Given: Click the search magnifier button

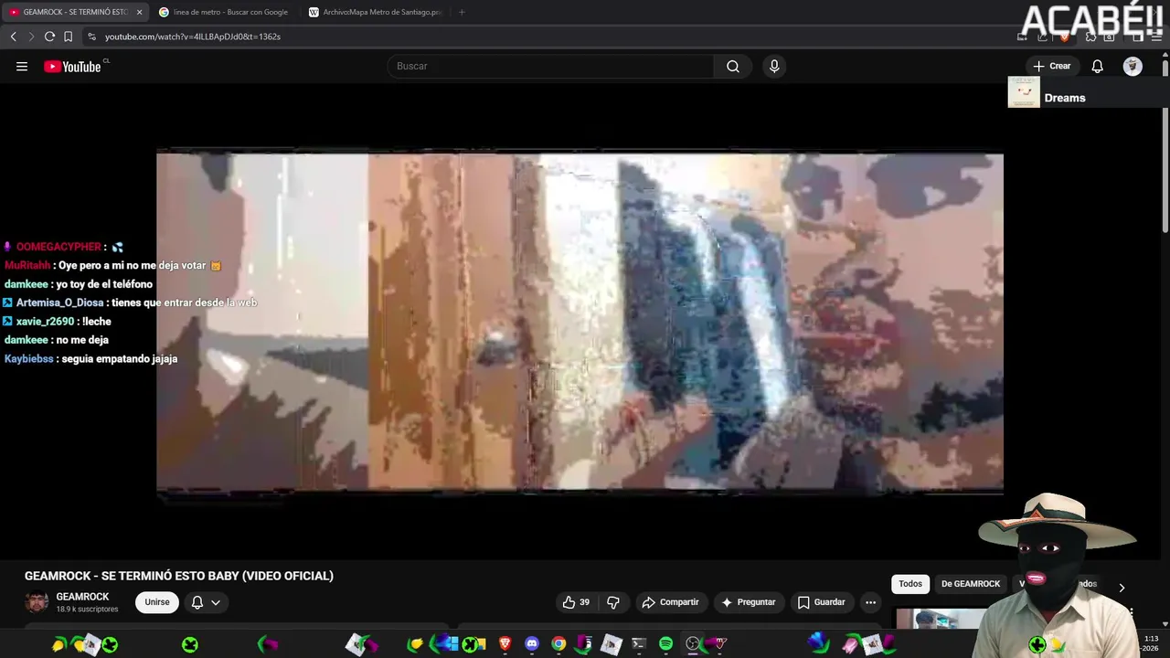Looking at the screenshot, I should 732,66.
